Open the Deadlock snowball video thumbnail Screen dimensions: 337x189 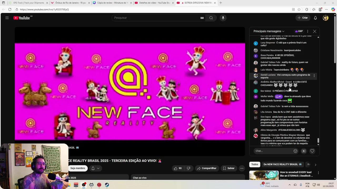pyautogui.click(x=264, y=175)
